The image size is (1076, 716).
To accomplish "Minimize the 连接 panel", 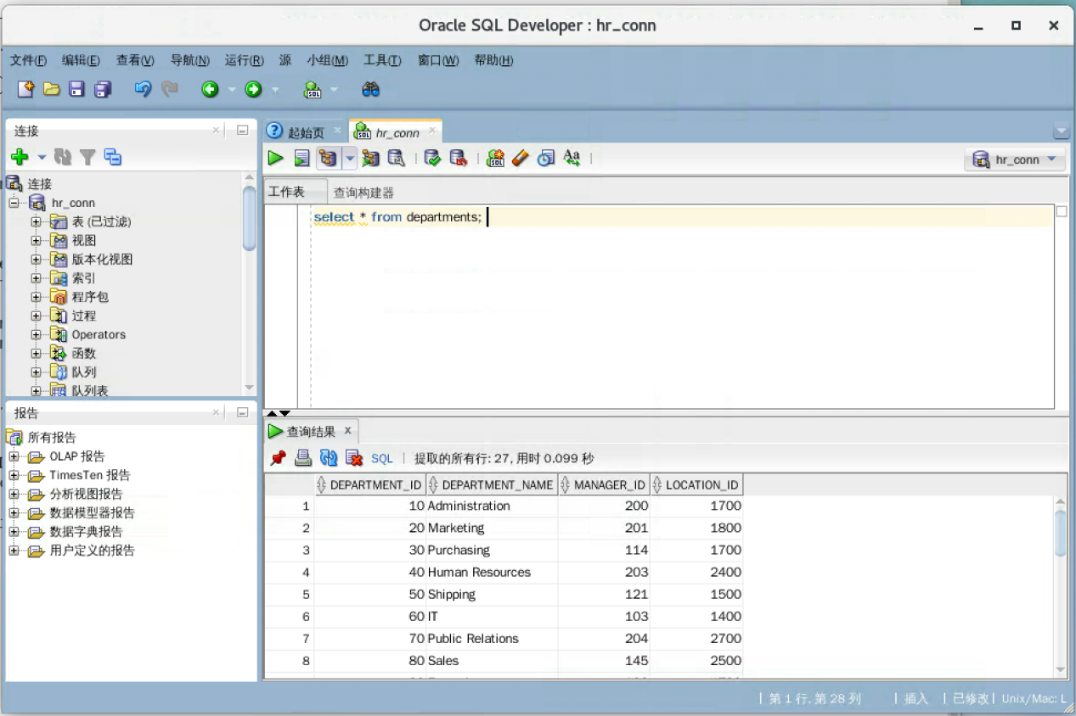I will point(242,131).
